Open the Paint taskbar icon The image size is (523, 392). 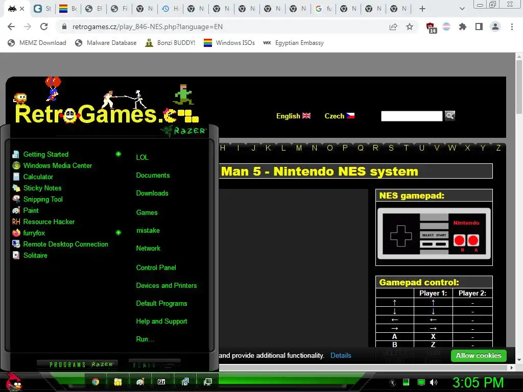click(140, 382)
